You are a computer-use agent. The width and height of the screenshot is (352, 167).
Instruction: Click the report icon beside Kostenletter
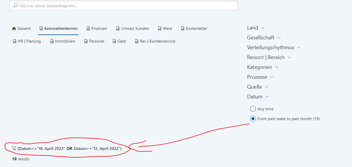click(x=182, y=28)
